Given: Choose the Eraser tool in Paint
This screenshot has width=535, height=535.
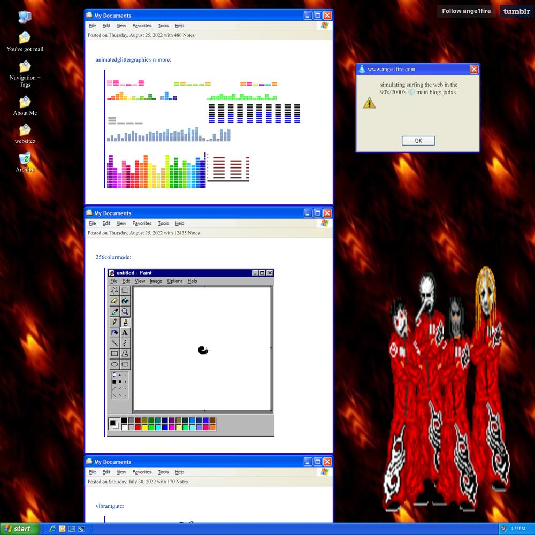Looking at the screenshot, I should click(114, 301).
